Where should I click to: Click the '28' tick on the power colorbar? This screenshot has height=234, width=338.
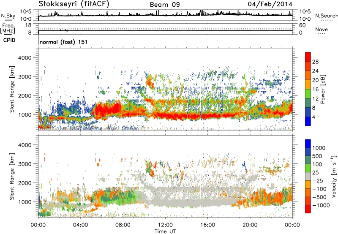[315, 62]
